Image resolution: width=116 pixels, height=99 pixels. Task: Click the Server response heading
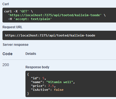(16, 45)
